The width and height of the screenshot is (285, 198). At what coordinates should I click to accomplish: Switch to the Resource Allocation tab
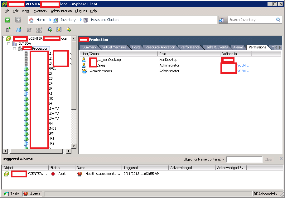(x=160, y=47)
